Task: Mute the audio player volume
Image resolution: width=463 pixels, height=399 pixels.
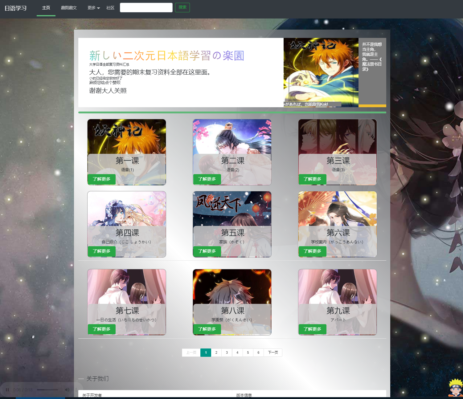Action: pos(67,390)
